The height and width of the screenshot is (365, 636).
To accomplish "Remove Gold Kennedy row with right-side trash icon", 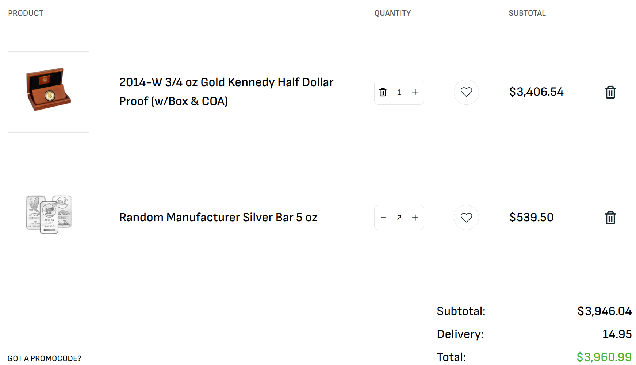I will 610,92.
